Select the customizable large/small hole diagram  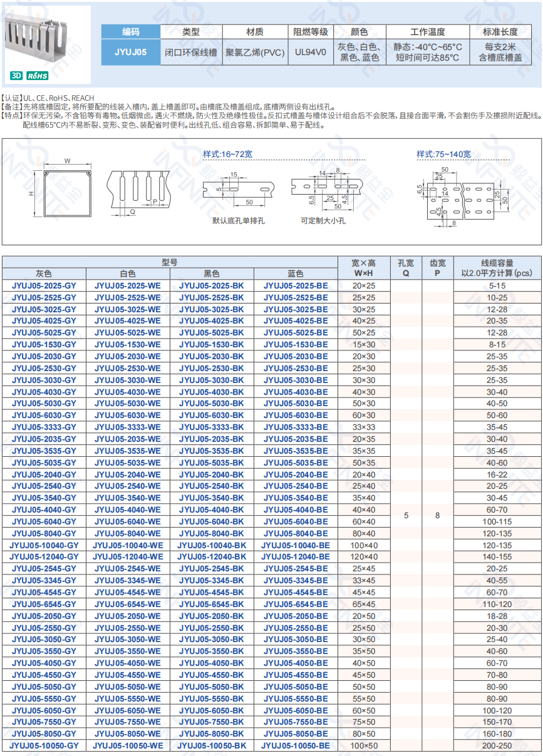click(326, 188)
